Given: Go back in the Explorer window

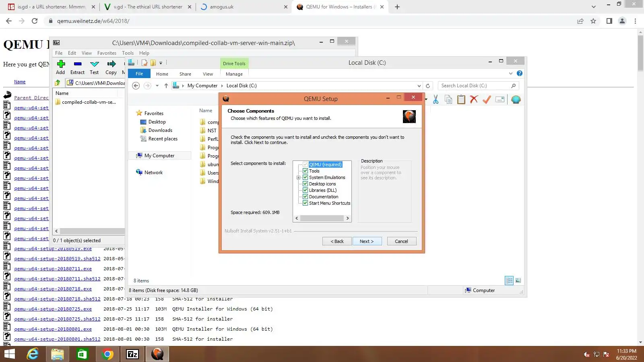Looking at the screenshot, I should [x=136, y=86].
